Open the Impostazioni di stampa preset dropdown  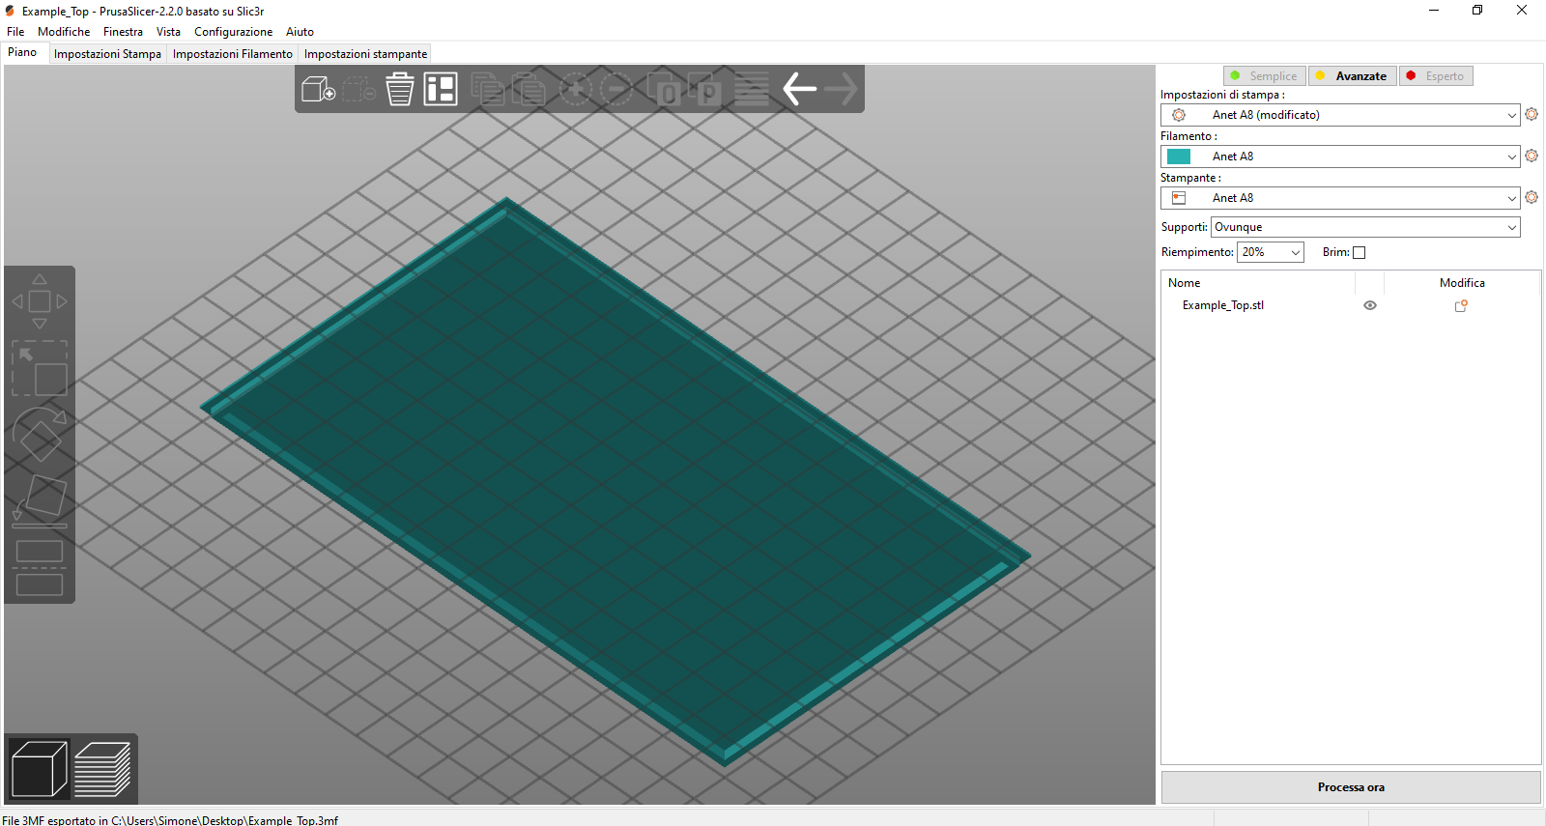pos(1340,115)
